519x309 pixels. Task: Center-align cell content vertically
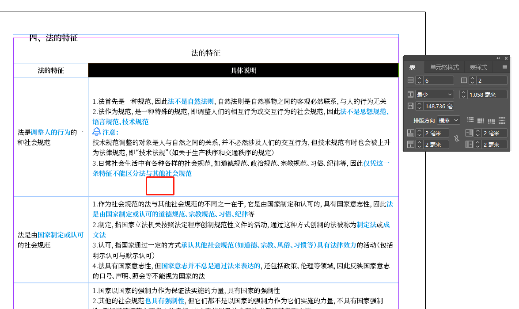pyautogui.click(x=481, y=120)
